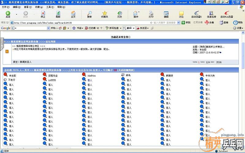Click the 发送至 send-to toolbar button
This screenshot has width=245, height=153.
click(142, 28)
